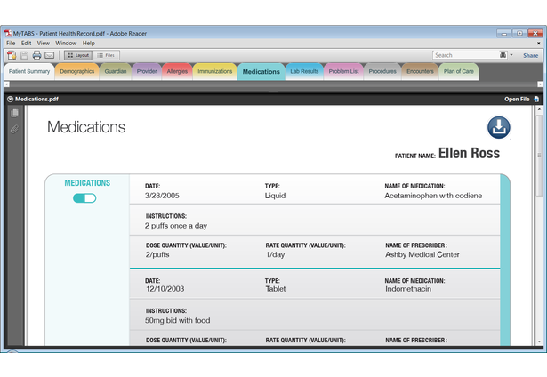
Task: Click the vertical scrollbar thumb
Action: pos(539,155)
